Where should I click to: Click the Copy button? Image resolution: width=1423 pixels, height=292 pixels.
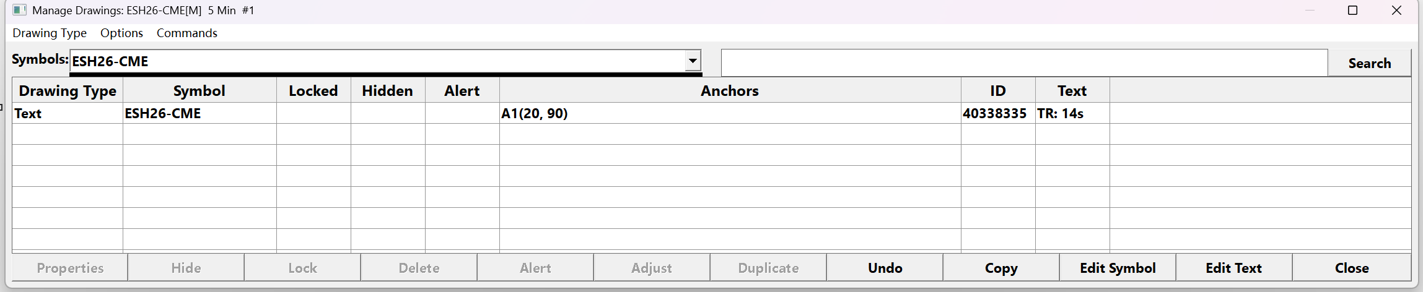pos(1001,268)
